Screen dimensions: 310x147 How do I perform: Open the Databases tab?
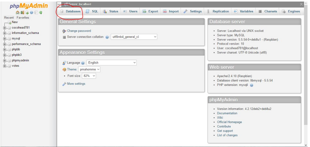tap(70, 11)
